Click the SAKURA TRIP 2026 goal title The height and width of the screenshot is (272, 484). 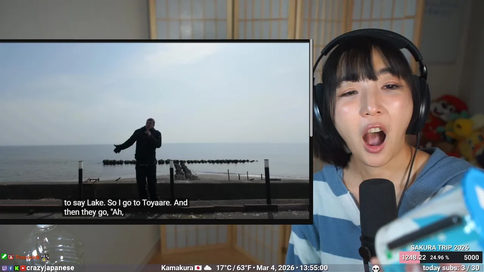[x=440, y=248]
